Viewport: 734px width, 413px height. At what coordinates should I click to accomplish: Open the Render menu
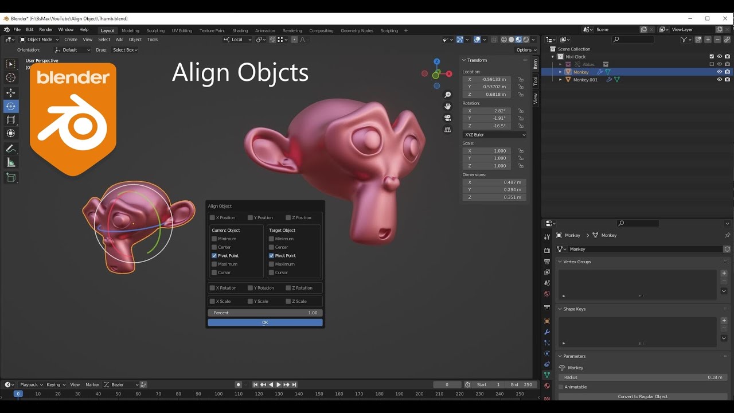click(46, 30)
